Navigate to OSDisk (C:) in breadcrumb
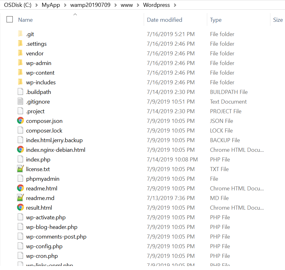285x270 pixels. (x=18, y=5)
